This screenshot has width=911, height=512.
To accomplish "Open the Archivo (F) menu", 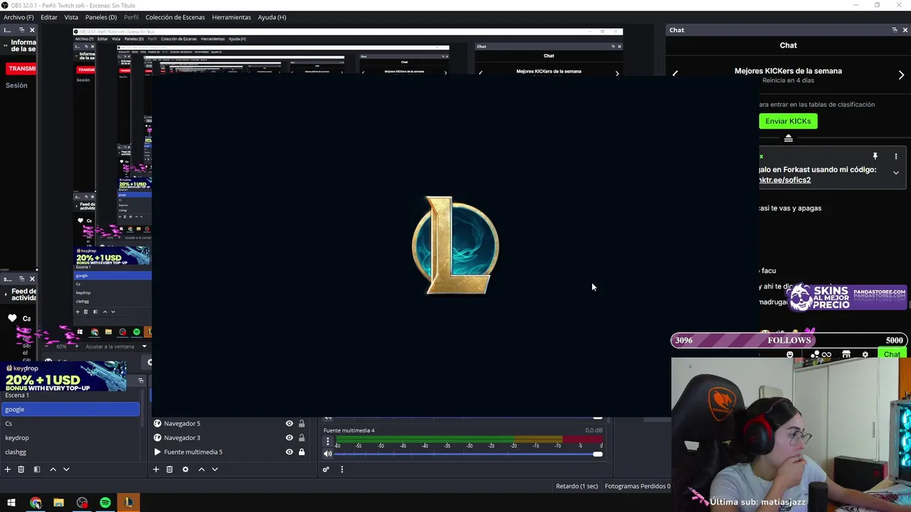I will click(x=19, y=17).
